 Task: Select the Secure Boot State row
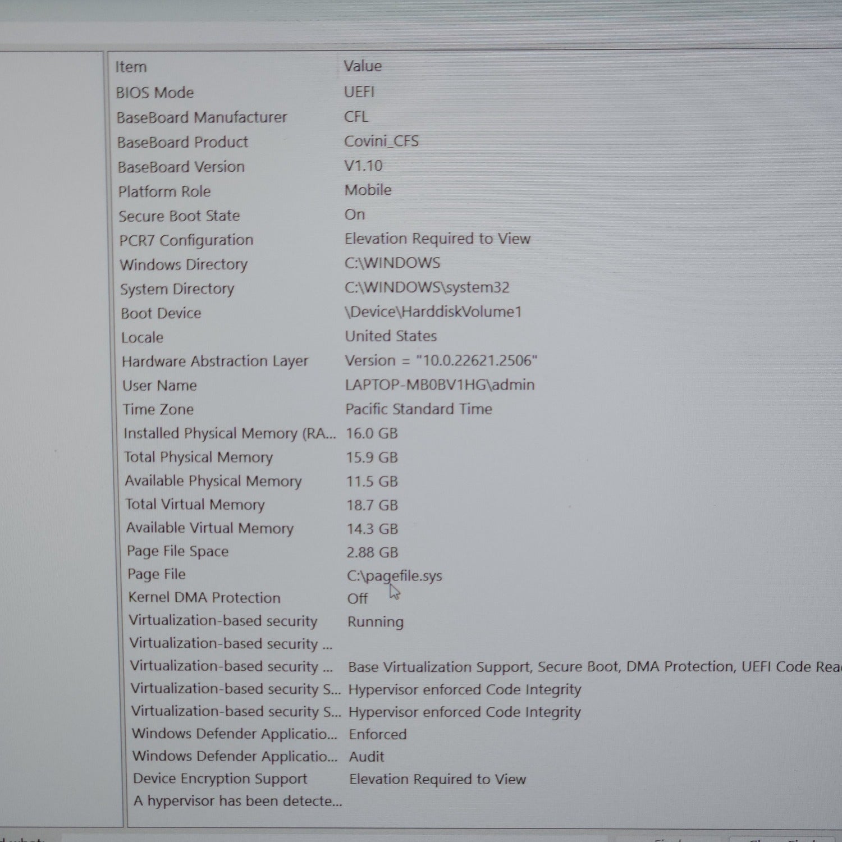pos(179,216)
